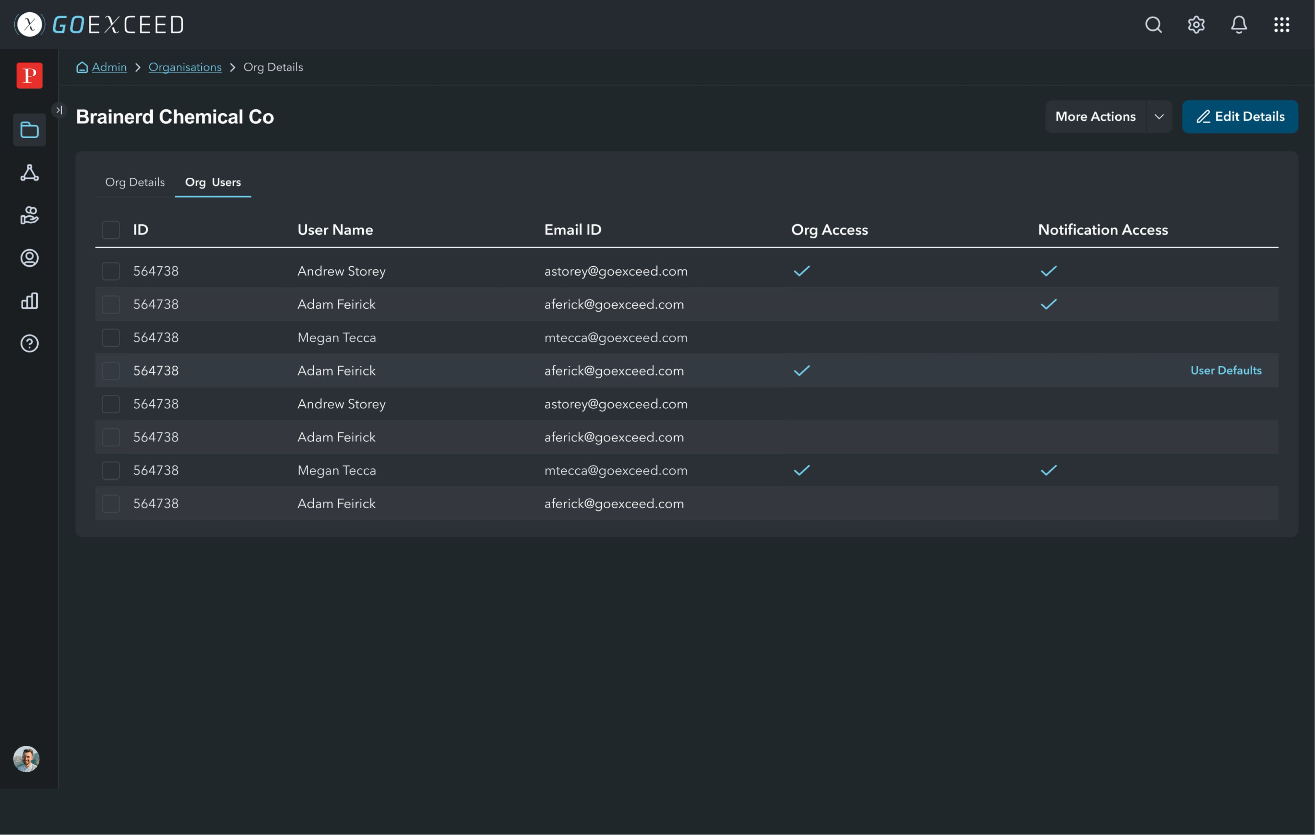Screen dimensions: 1315x835
Task: Check the first row Andrew Storey checkbox
Action: tap(111, 271)
